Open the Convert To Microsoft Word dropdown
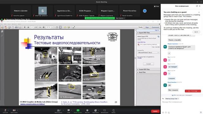The height and width of the screenshot is (114, 203). [148, 53]
